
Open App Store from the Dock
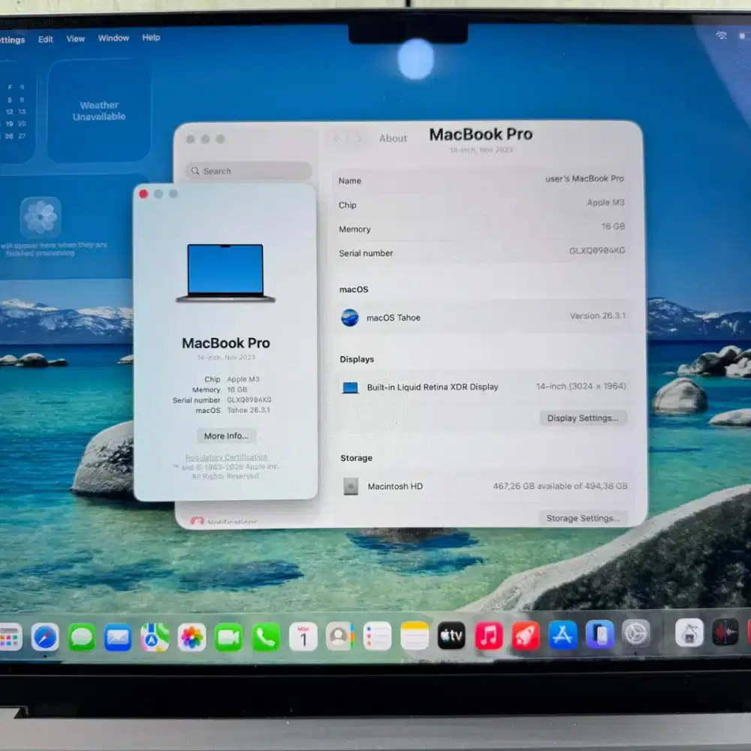tap(562, 635)
